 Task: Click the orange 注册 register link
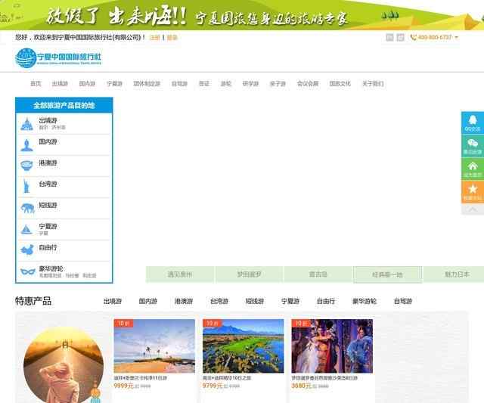(x=154, y=38)
